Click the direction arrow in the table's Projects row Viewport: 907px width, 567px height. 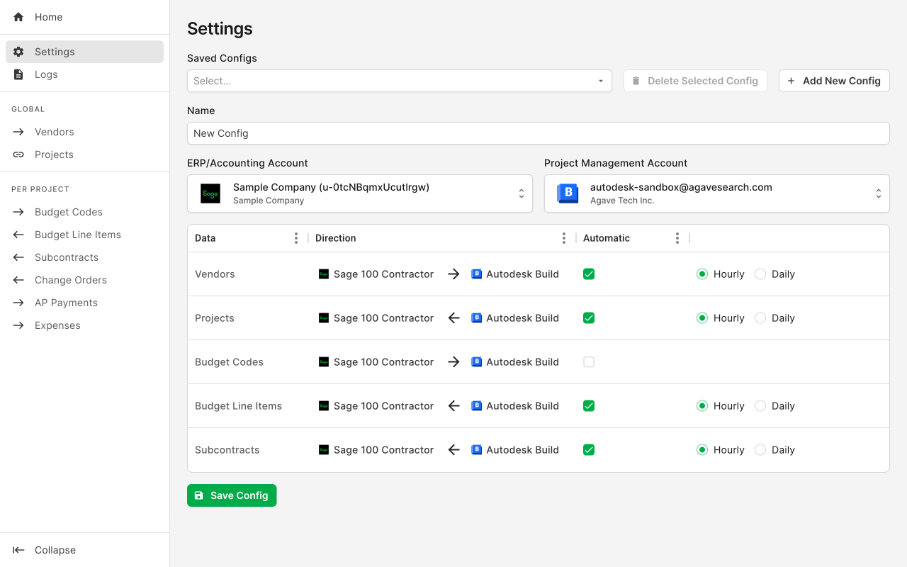(x=454, y=318)
